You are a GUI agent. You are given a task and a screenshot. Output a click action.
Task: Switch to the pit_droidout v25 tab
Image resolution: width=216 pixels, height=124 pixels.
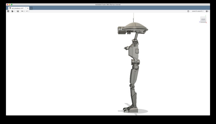click(x=18, y=8)
